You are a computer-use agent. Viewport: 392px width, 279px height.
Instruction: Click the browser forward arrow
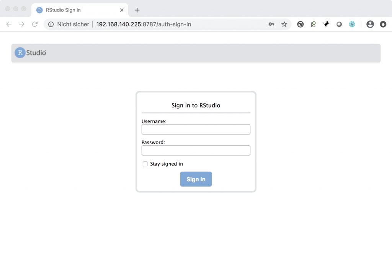coord(22,24)
